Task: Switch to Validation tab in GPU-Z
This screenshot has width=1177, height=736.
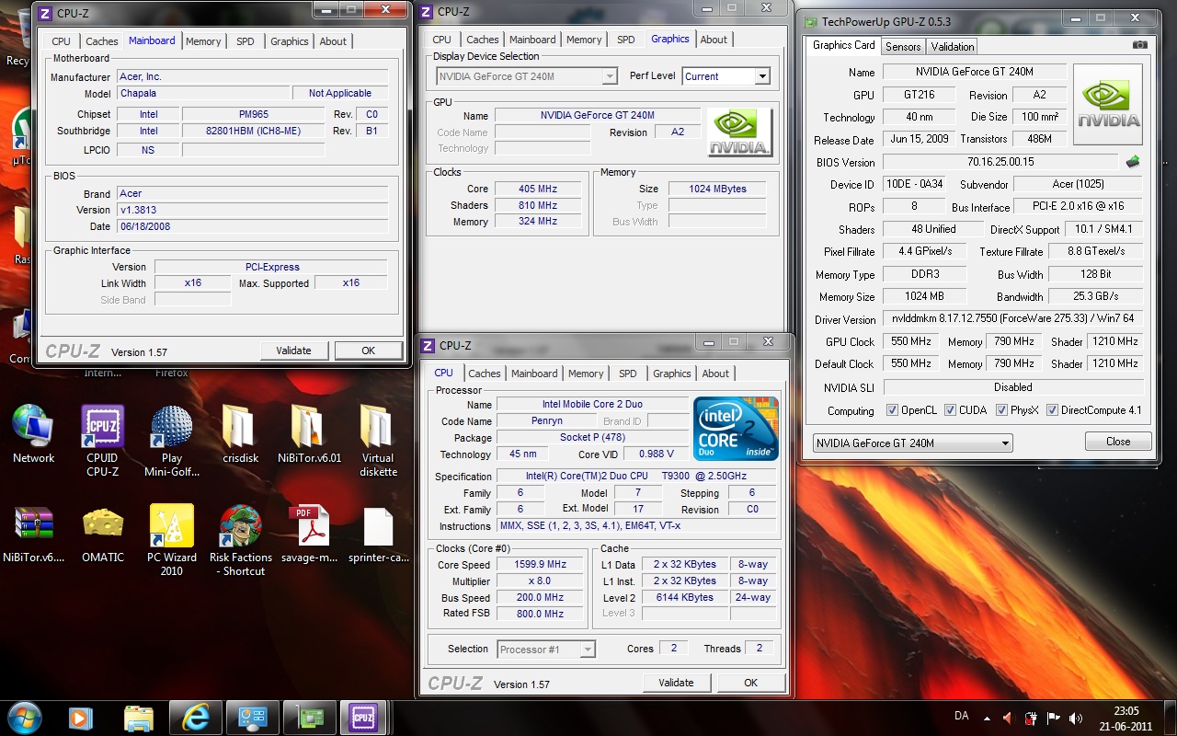Action: point(953,47)
